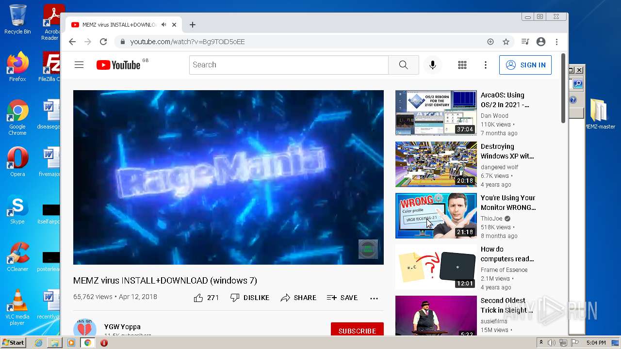This screenshot has width=621, height=349.
Task: Open How do computers read thumbnail
Action: pyautogui.click(x=436, y=267)
